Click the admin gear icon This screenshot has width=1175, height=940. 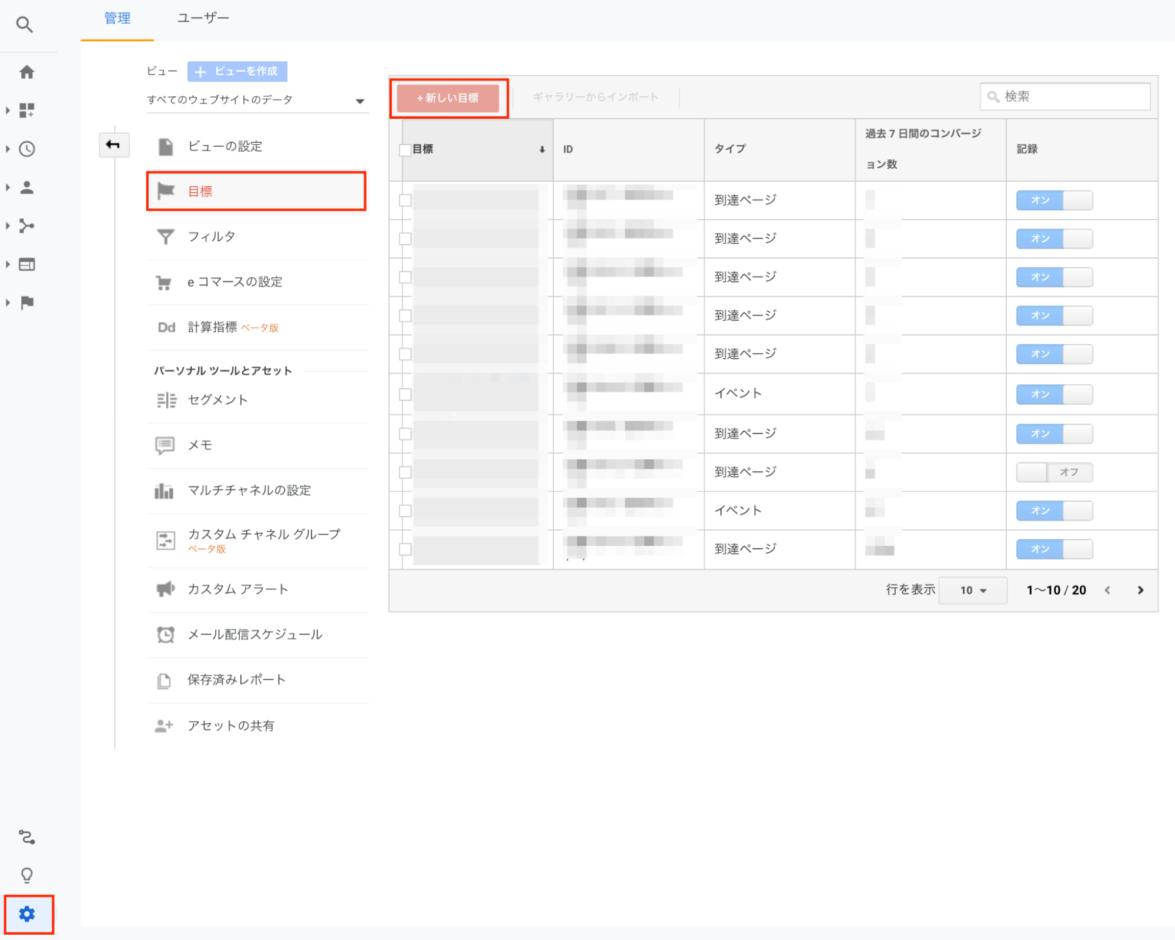tap(27, 914)
